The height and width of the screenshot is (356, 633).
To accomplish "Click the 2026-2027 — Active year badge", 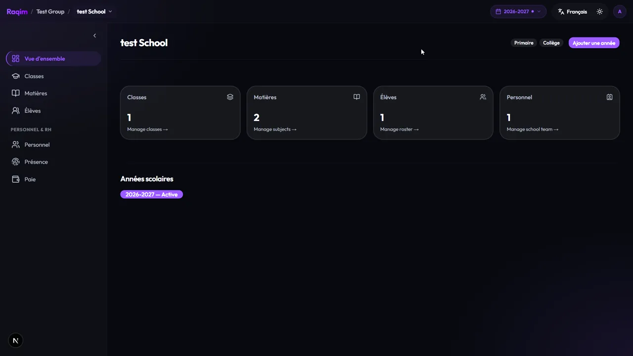I will (x=151, y=195).
